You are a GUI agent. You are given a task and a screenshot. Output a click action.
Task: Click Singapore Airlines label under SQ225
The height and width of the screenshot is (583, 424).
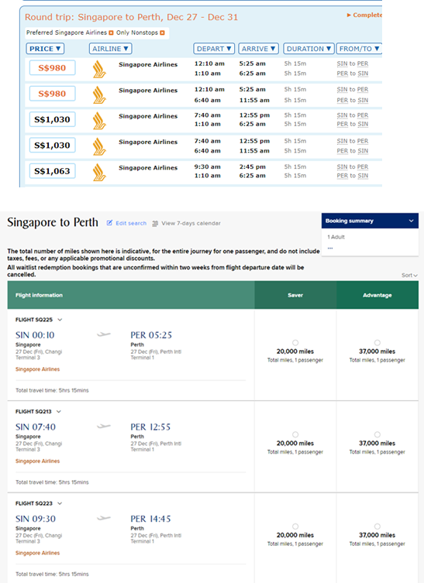(x=38, y=369)
